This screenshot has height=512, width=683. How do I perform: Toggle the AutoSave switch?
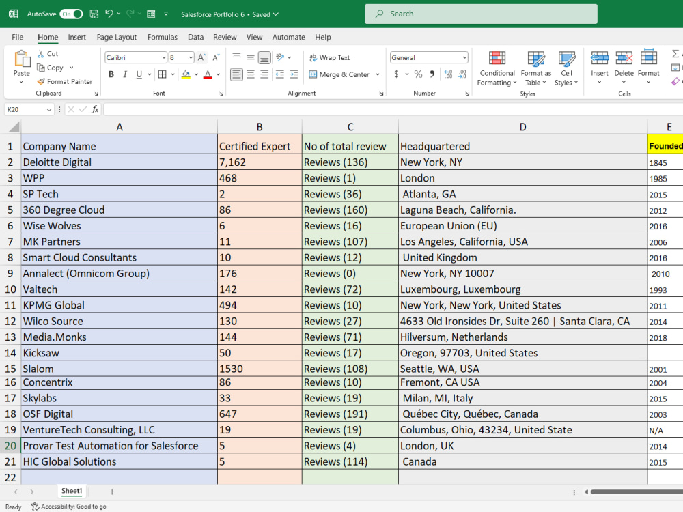pos(72,14)
